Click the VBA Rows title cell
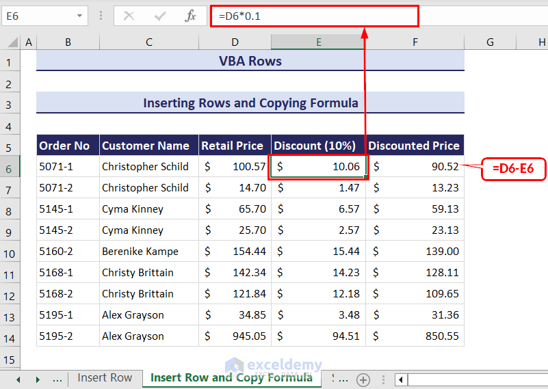The height and width of the screenshot is (389, 548). [250, 61]
